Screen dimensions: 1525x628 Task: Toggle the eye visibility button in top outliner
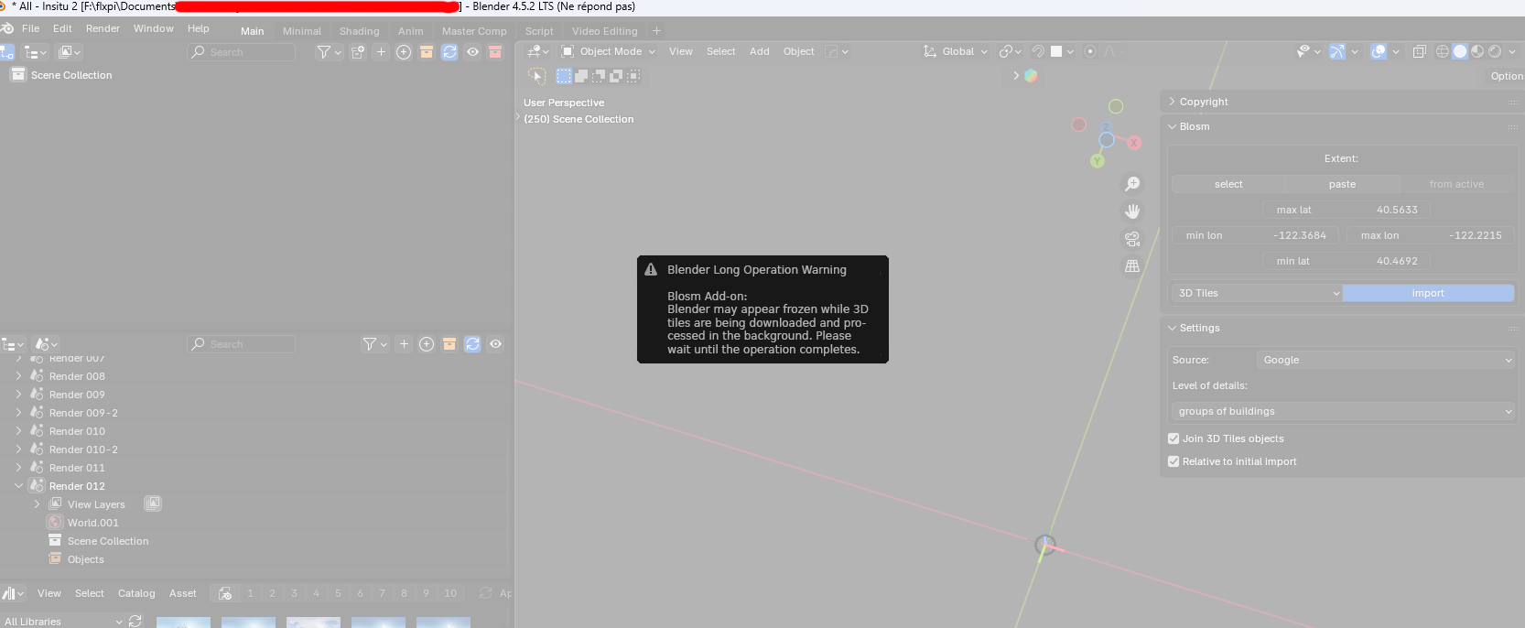pos(472,52)
